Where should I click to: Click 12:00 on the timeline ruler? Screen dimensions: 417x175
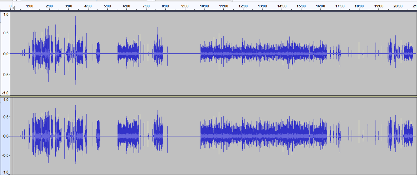[243, 6]
